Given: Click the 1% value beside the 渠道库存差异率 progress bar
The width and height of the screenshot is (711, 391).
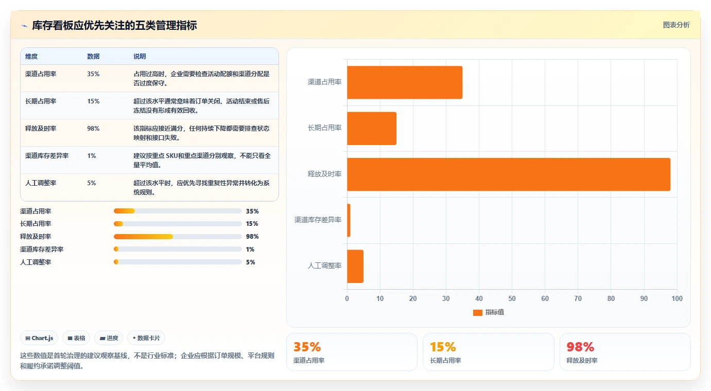Looking at the screenshot, I should point(250,250).
